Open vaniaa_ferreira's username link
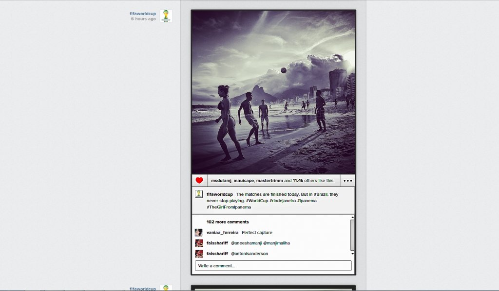 coord(222,232)
